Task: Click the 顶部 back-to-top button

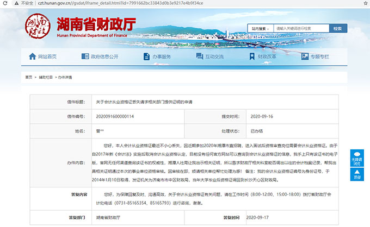Action: coord(357,174)
